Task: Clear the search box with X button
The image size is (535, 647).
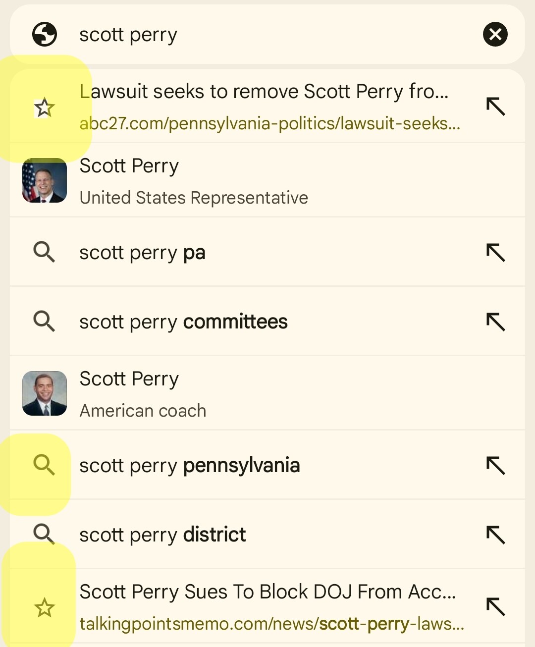Action: pyautogui.click(x=495, y=35)
